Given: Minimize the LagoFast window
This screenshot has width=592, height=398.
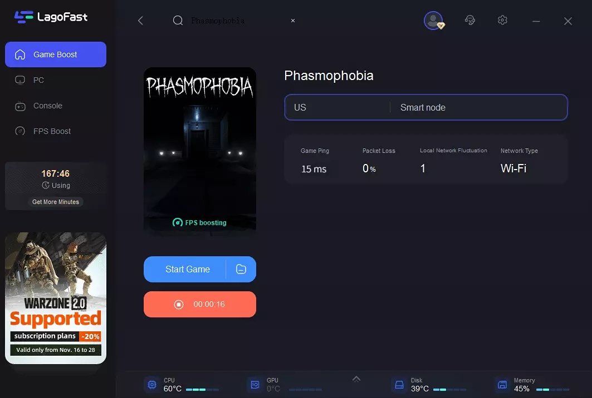Looking at the screenshot, I should click(x=536, y=21).
